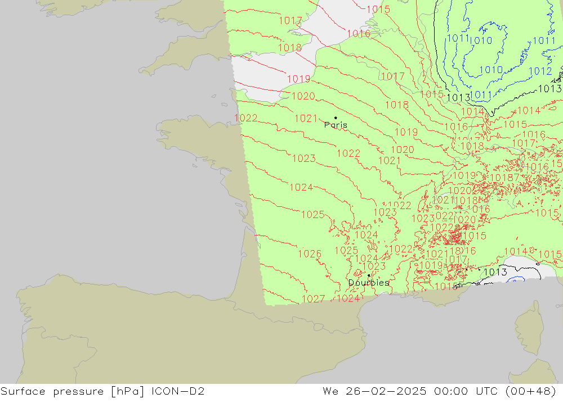Viewport: 563px width, 412px height.
Task: Select the 'We 26-02-2025 00:00 UTC (00+48)' timestamp
Action: point(440,391)
